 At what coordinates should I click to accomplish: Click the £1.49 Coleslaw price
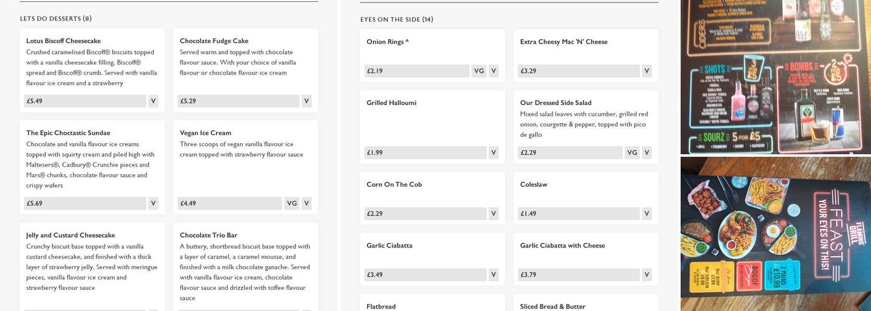pyautogui.click(x=579, y=214)
